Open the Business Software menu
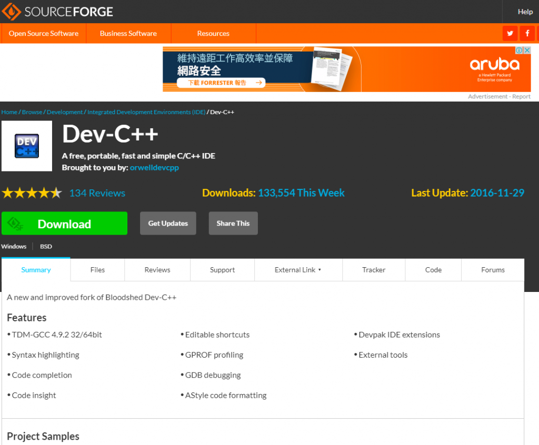Viewport: 539px width, 445px height. pyautogui.click(x=128, y=33)
